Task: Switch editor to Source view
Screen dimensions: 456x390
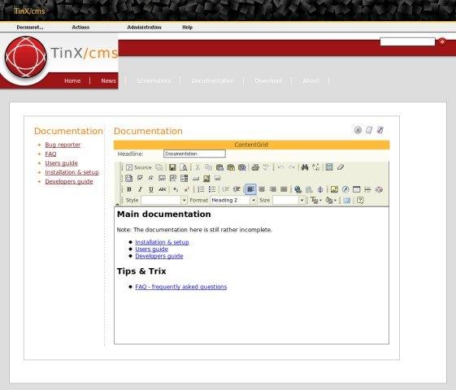Action: pos(139,167)
